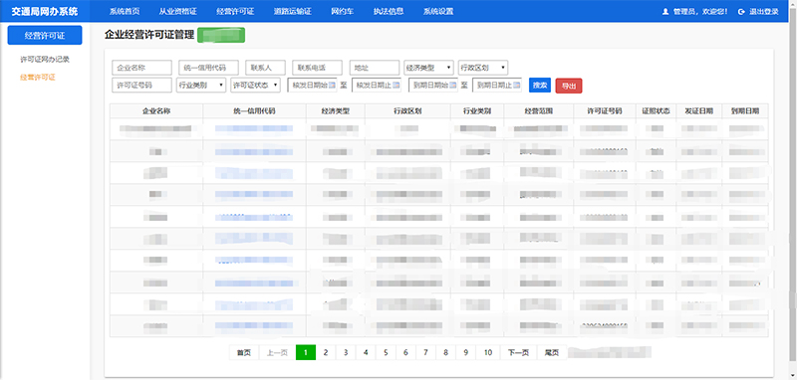This screenshot has width=797, height=380.
Task: Open calendar icon in 到期日期止 field
Action: (x=517, y=86)
